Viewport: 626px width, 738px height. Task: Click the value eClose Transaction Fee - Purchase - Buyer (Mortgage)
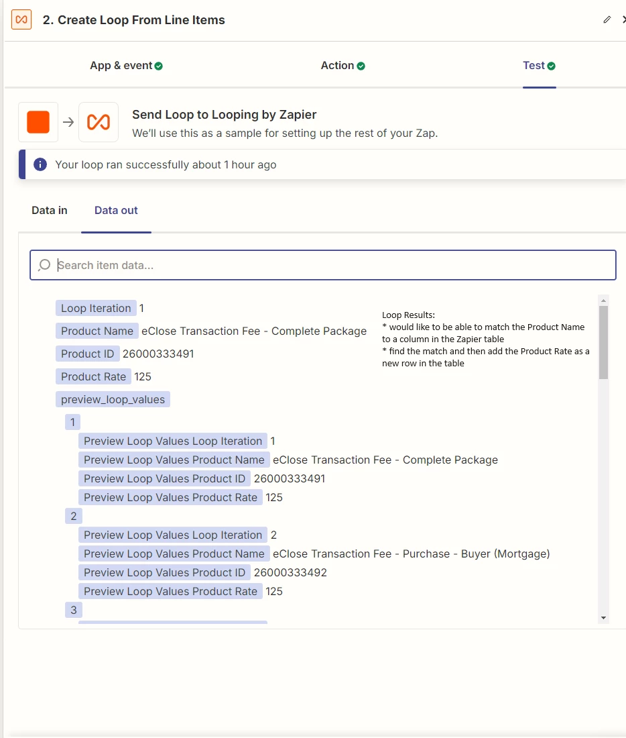click(411, 554)
